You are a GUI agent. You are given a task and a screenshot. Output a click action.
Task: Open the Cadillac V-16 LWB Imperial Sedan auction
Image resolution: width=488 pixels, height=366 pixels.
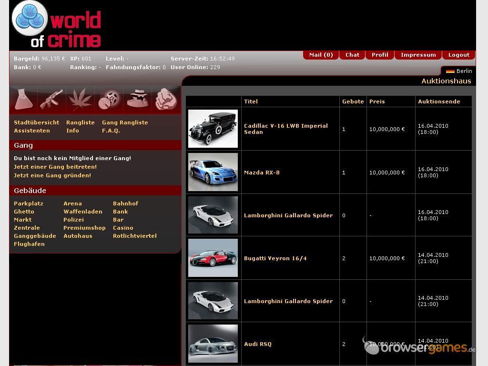pos(286,129)
